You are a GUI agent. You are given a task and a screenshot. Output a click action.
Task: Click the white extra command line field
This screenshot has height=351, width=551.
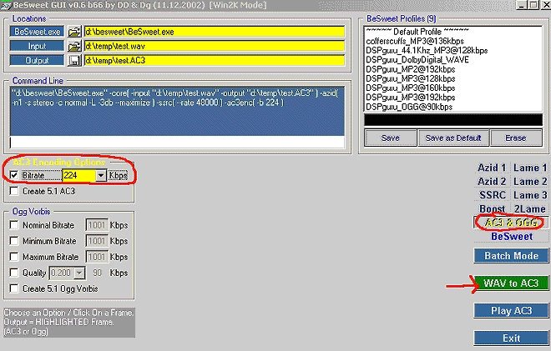coord(177,143)
